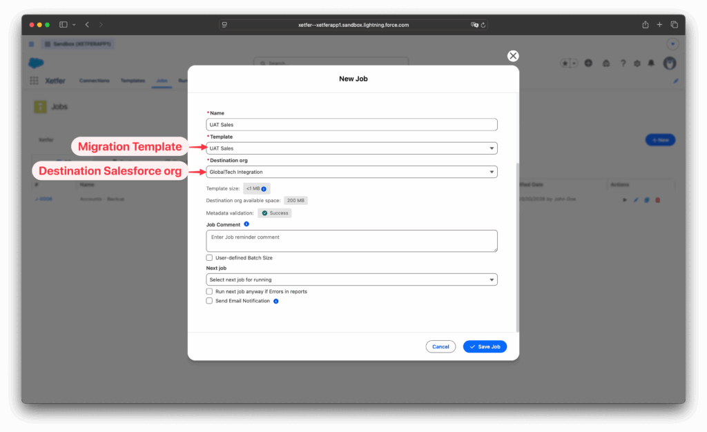Check Run next job anyway if Errors

point(209,291)
